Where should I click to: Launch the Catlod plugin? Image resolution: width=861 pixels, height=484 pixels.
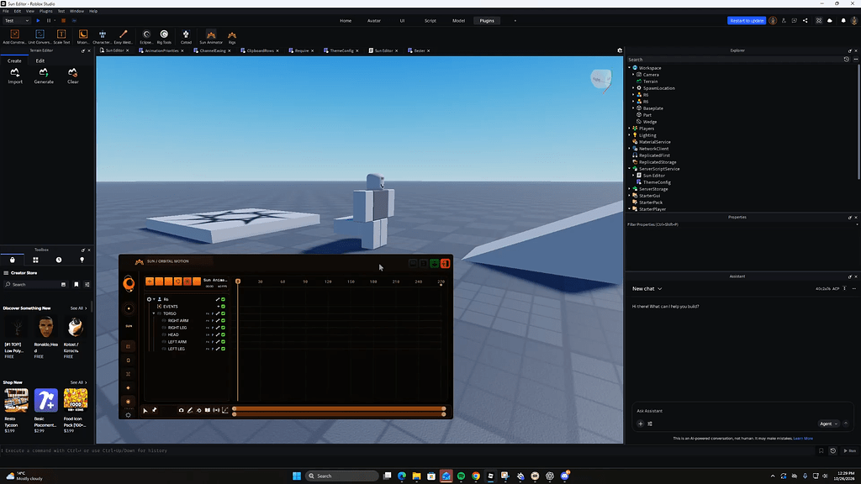186,37
